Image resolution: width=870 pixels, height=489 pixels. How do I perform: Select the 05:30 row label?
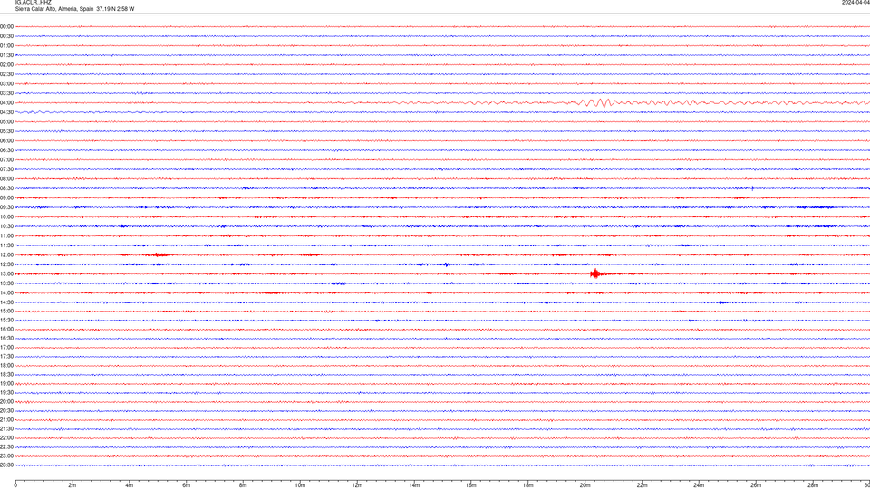point(6,131)
